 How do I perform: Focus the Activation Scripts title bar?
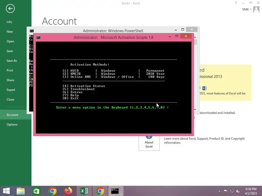[x=113, y=38]
